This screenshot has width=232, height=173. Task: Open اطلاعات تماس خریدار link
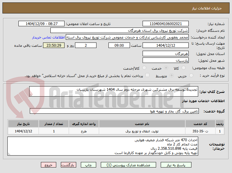coord(48,37)
